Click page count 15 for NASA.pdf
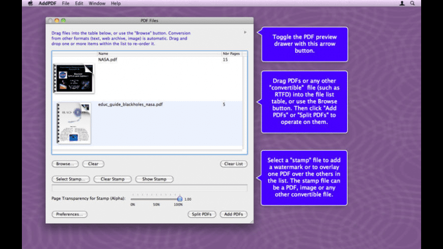 click(225, 59)
